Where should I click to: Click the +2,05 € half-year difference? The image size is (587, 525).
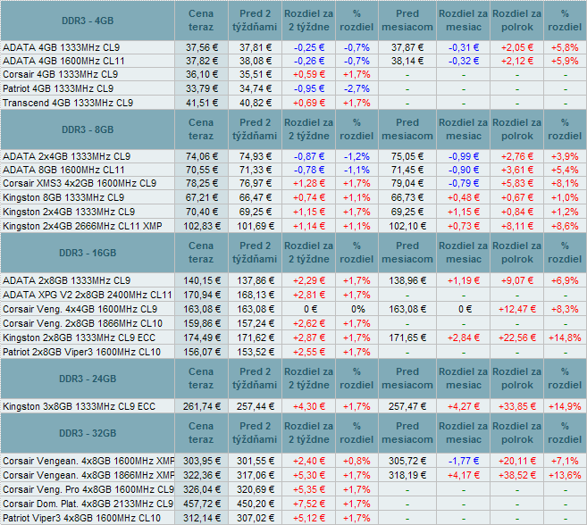point(517,47)
